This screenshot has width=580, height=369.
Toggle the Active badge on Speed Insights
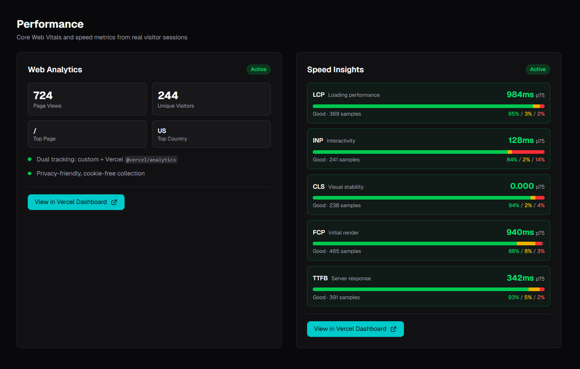pyautogui.click(x=538, y=69)
